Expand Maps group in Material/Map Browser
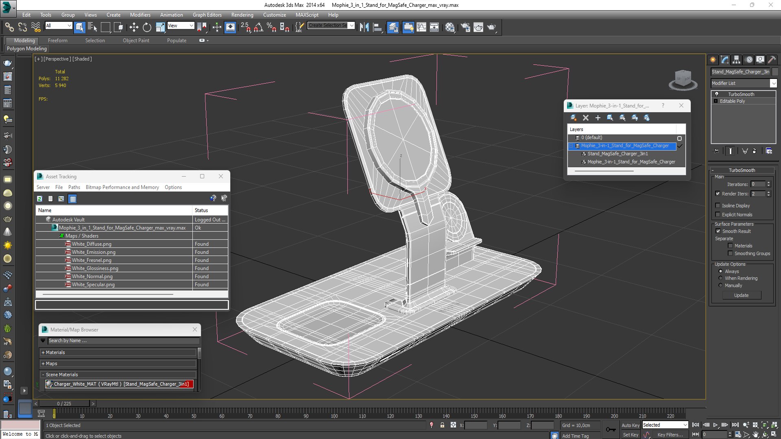This screenshot has height=439, width=781. click(x=118, y=363)
